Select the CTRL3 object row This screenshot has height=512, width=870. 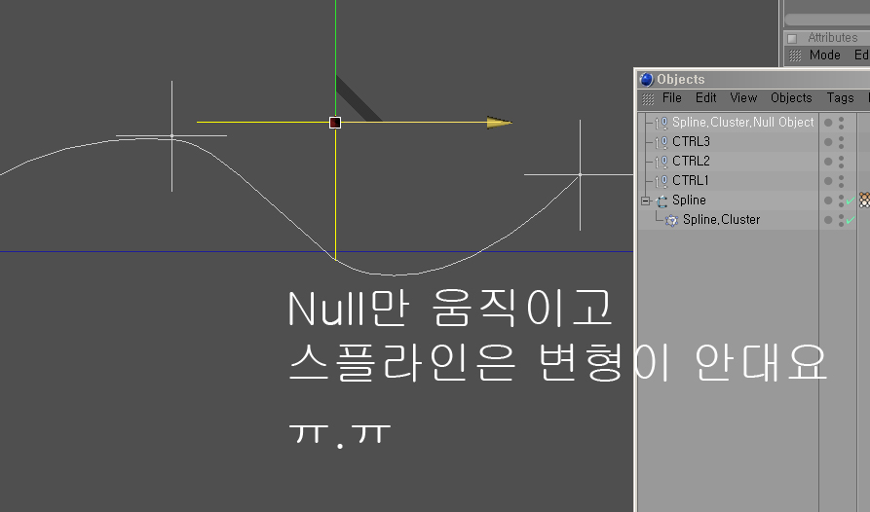[x=691, y=142]
